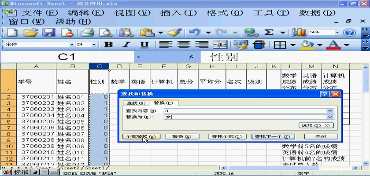This screenshot has height=176, width=370.
Task: Toggle Underline formatting
Action: tap(144, 44)
